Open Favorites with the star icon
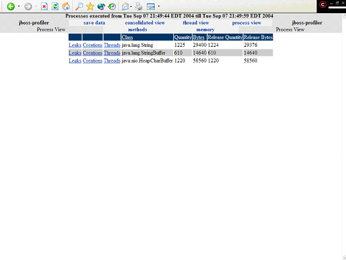Viewport: 346px width, 260px height. click(90, 7)
